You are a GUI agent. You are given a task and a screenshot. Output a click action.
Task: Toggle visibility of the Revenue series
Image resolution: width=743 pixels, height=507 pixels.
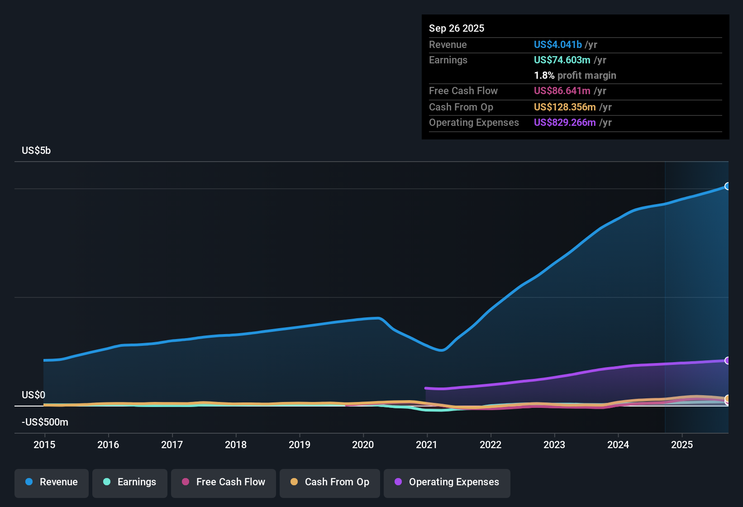pyautogui.click(x=51, y=482)
